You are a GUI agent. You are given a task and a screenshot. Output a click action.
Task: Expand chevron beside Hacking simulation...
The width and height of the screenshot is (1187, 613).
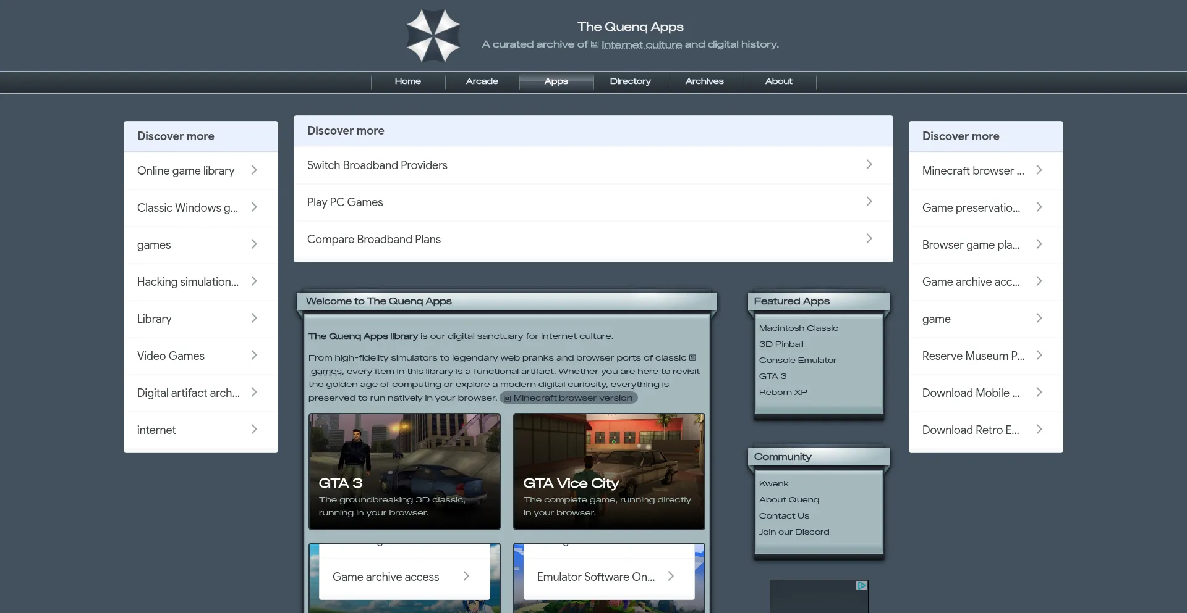point(254,281)
